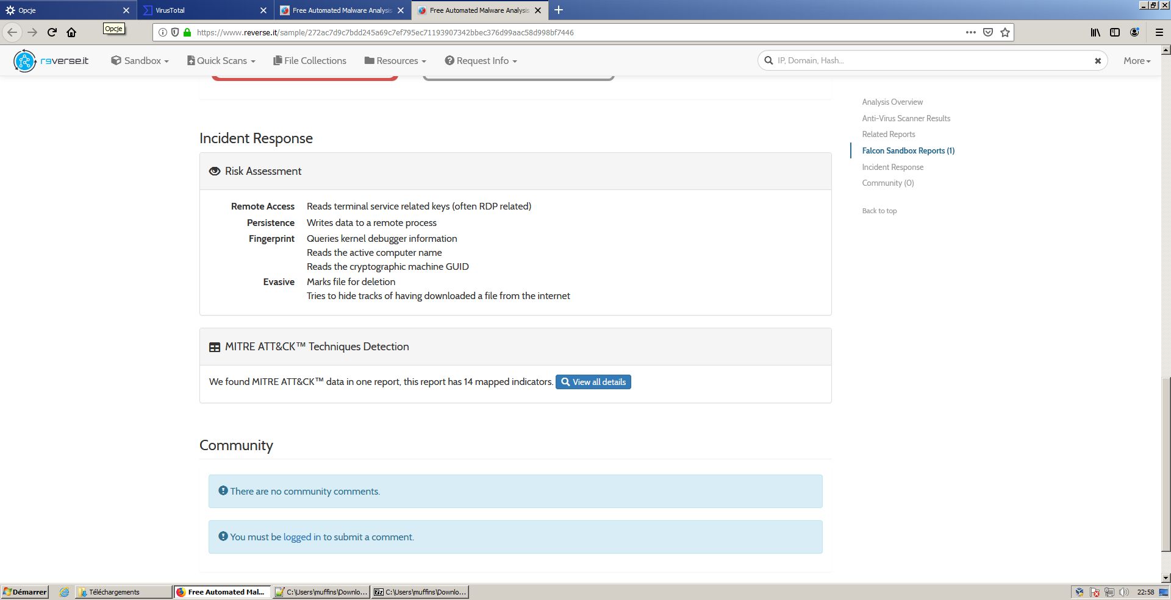Select text 'Writes data to a remote process'

coord(371,223)
